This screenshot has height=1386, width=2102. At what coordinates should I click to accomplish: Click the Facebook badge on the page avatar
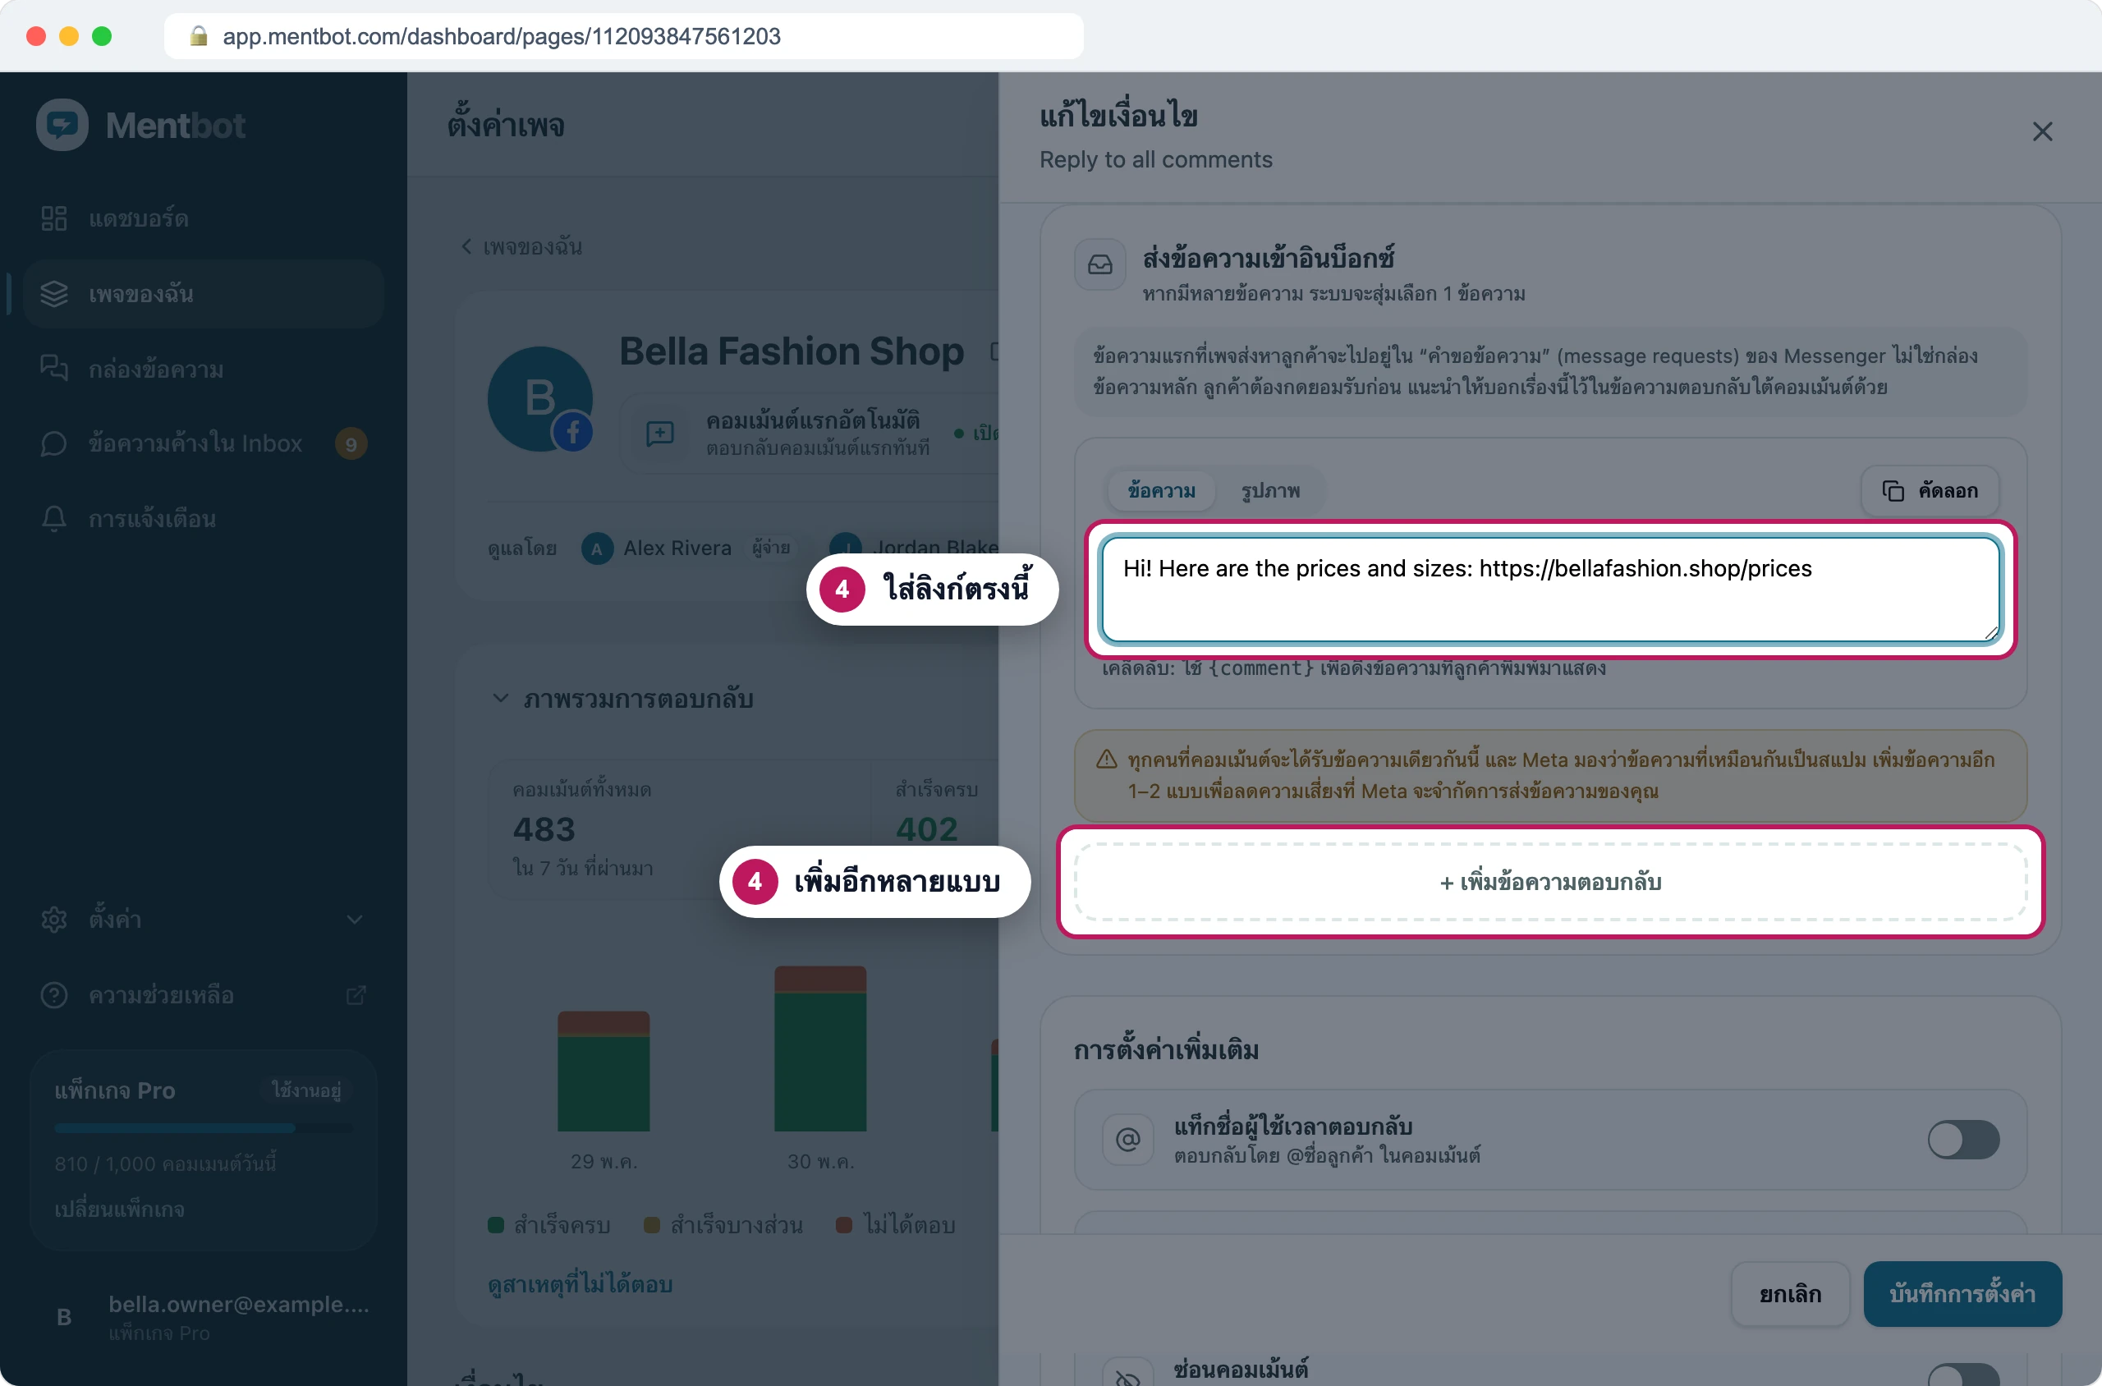(x=573, y=432)
